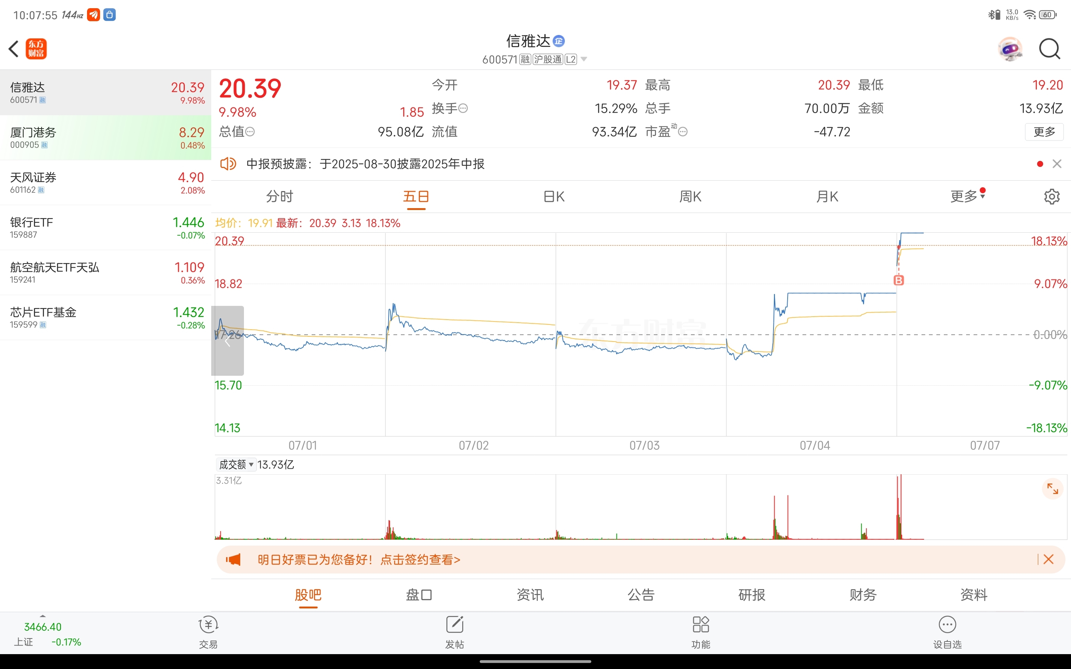Close the 明日好票 promo banner

1048,560
